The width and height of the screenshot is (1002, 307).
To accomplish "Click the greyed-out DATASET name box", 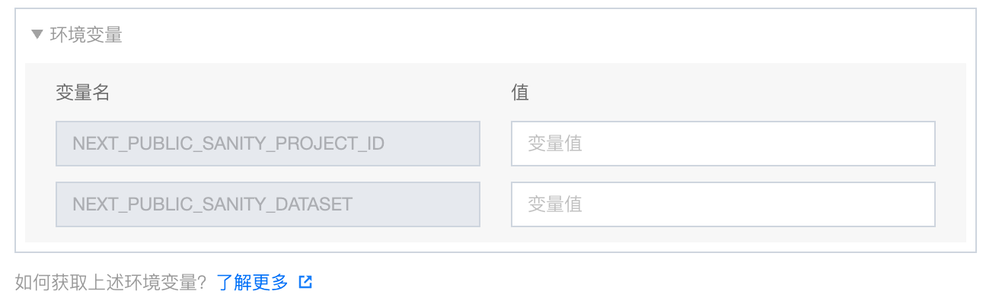I will [267, 204].
